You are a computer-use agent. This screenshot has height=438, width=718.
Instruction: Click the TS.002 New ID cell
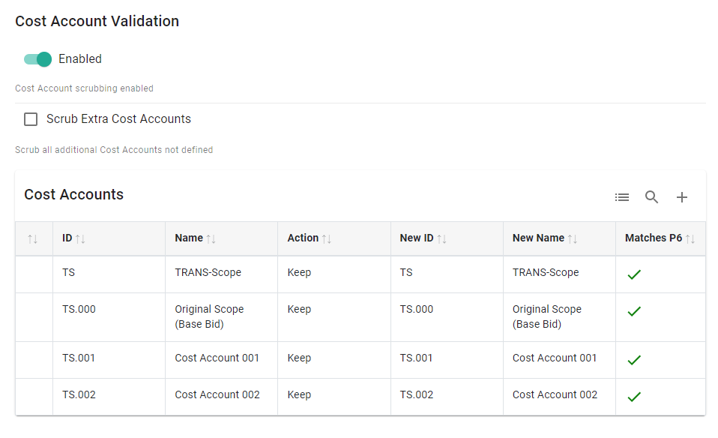click(x=416, y=394)
